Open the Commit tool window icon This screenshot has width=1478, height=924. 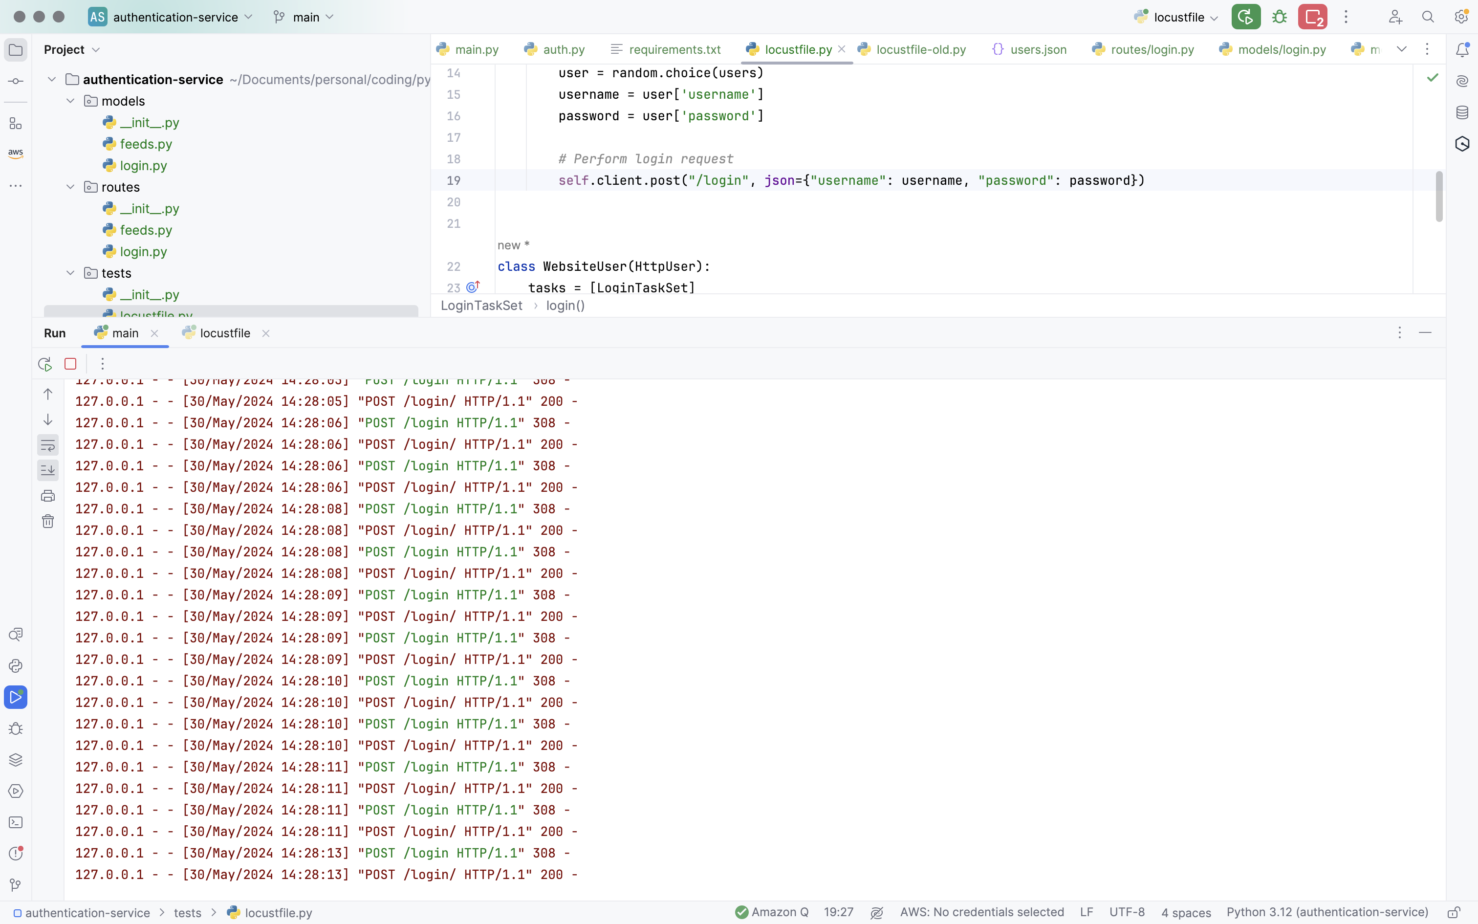[x=16, y=81]
